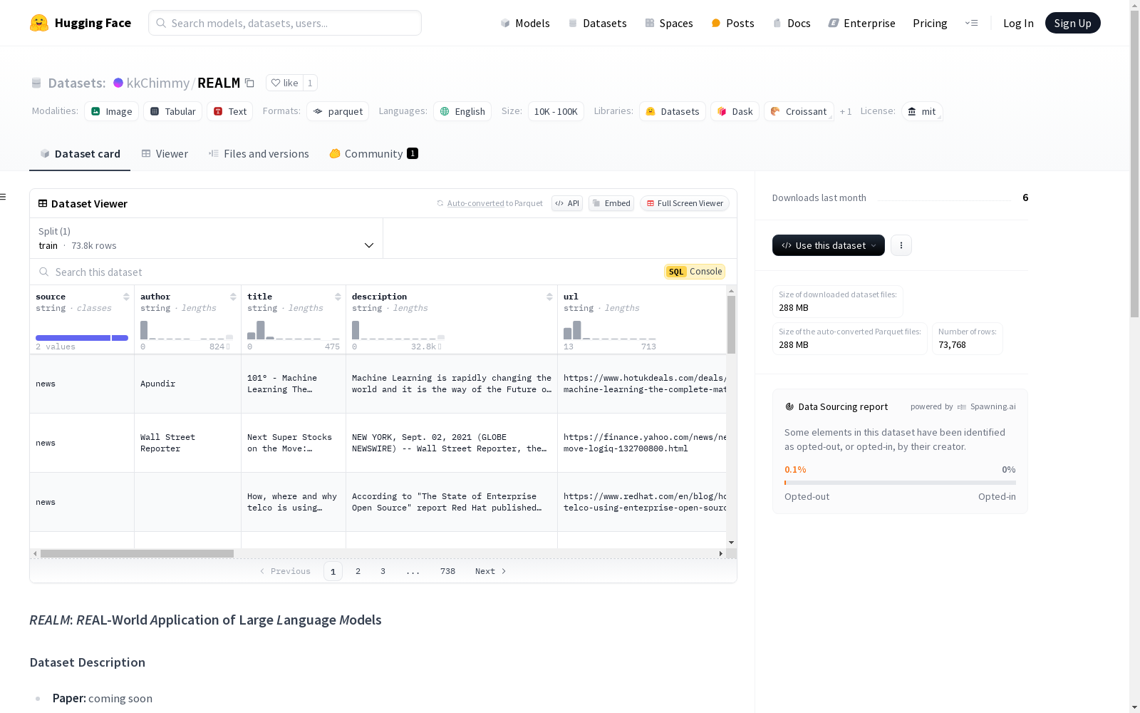This screenshot has height=713, width=1140.
Task: Click the Embed button
Action: point(611,203)
